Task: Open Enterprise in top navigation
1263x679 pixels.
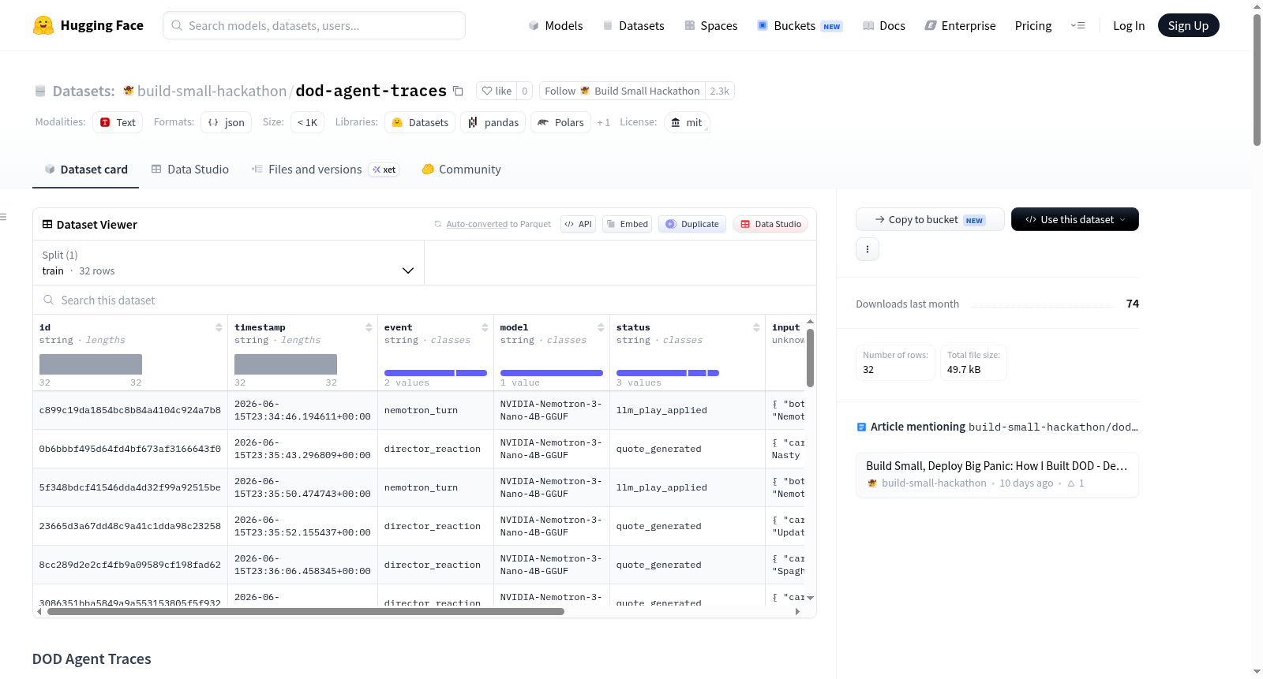Action: pos(960,25)
